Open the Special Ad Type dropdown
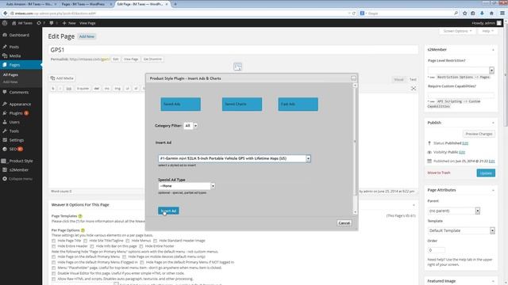This screenshot has width=508, height=285. click(187, 186)
